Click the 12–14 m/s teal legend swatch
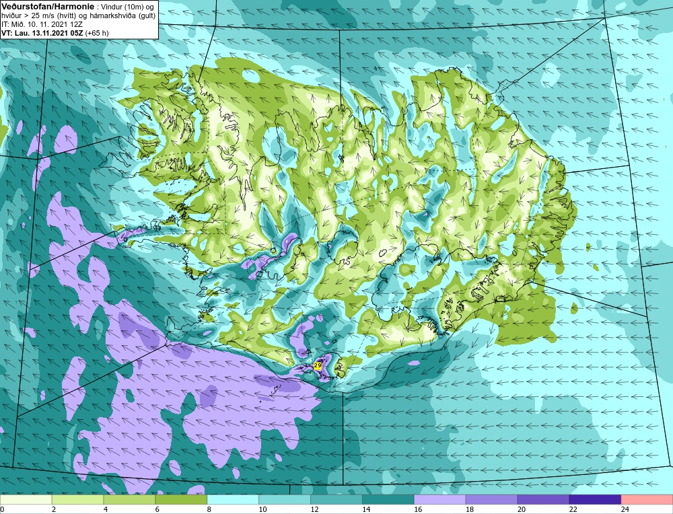Image resolution: width=673 pixels, height=514 pixels. pos(336,499)
